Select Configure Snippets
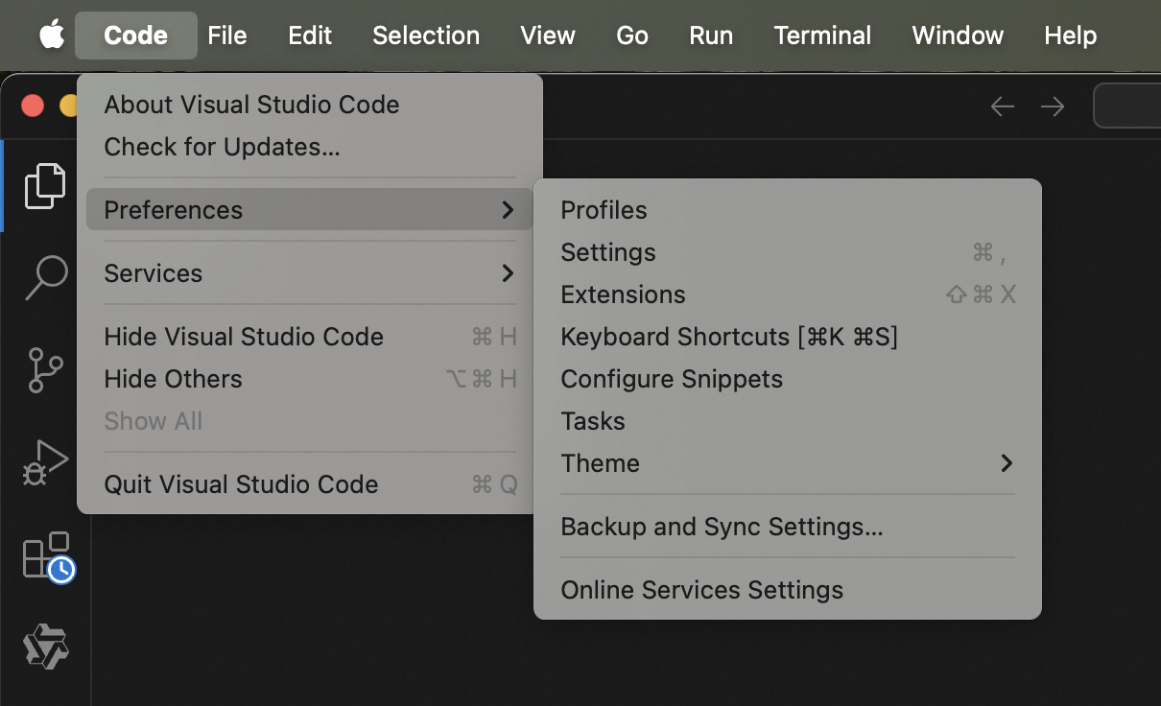Viewport: 1161px width, 706px height. pyautogui.click(x=788, y=379)
